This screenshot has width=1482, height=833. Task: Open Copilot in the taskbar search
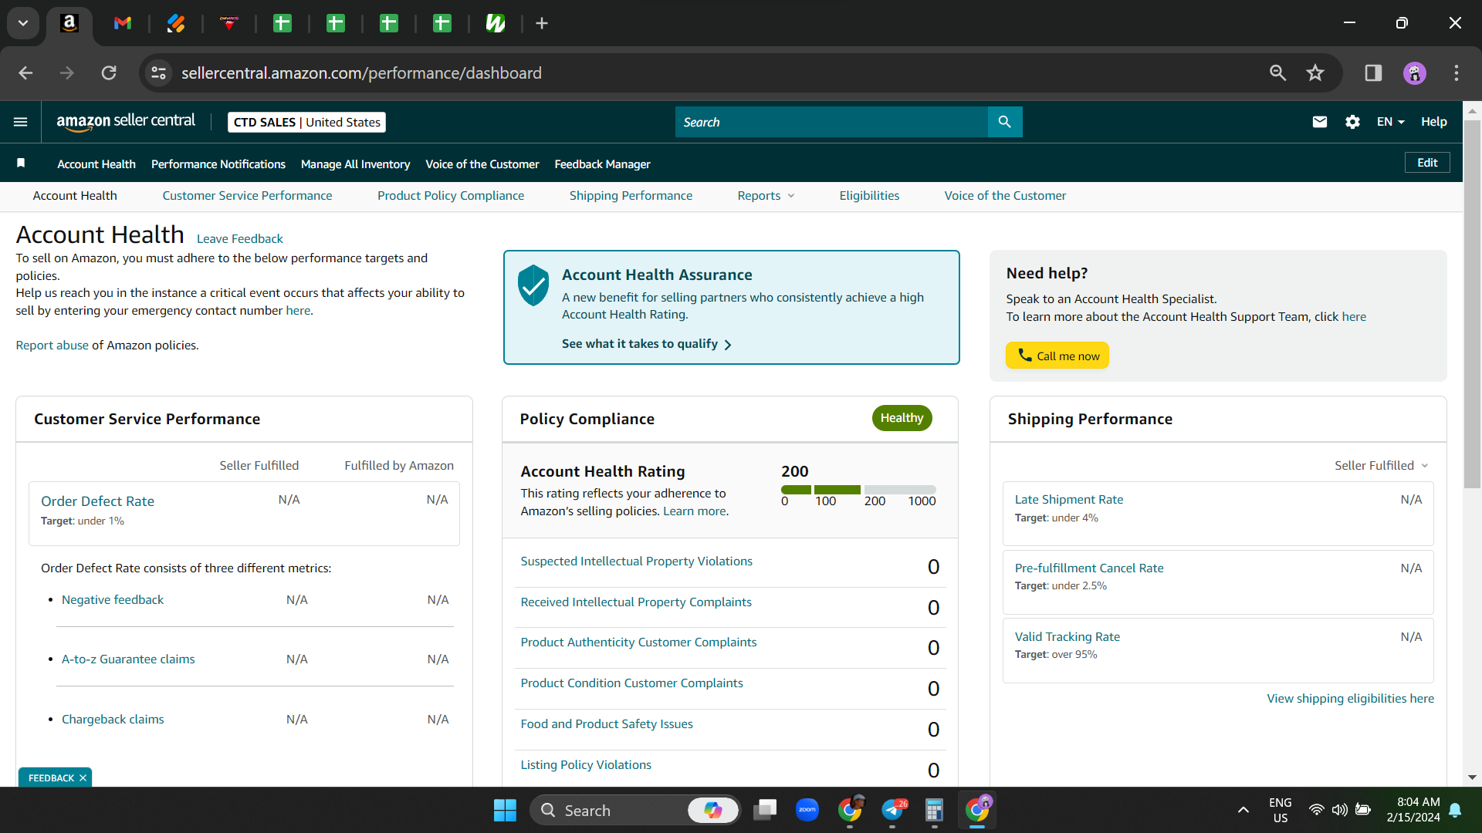pyautogui.click(x=712, y=810)
